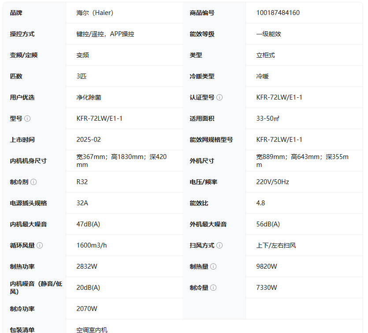Click the 适用面积 label
Image resolution: width=368 pixels, height=333 pixels.
tap(202, 118)
